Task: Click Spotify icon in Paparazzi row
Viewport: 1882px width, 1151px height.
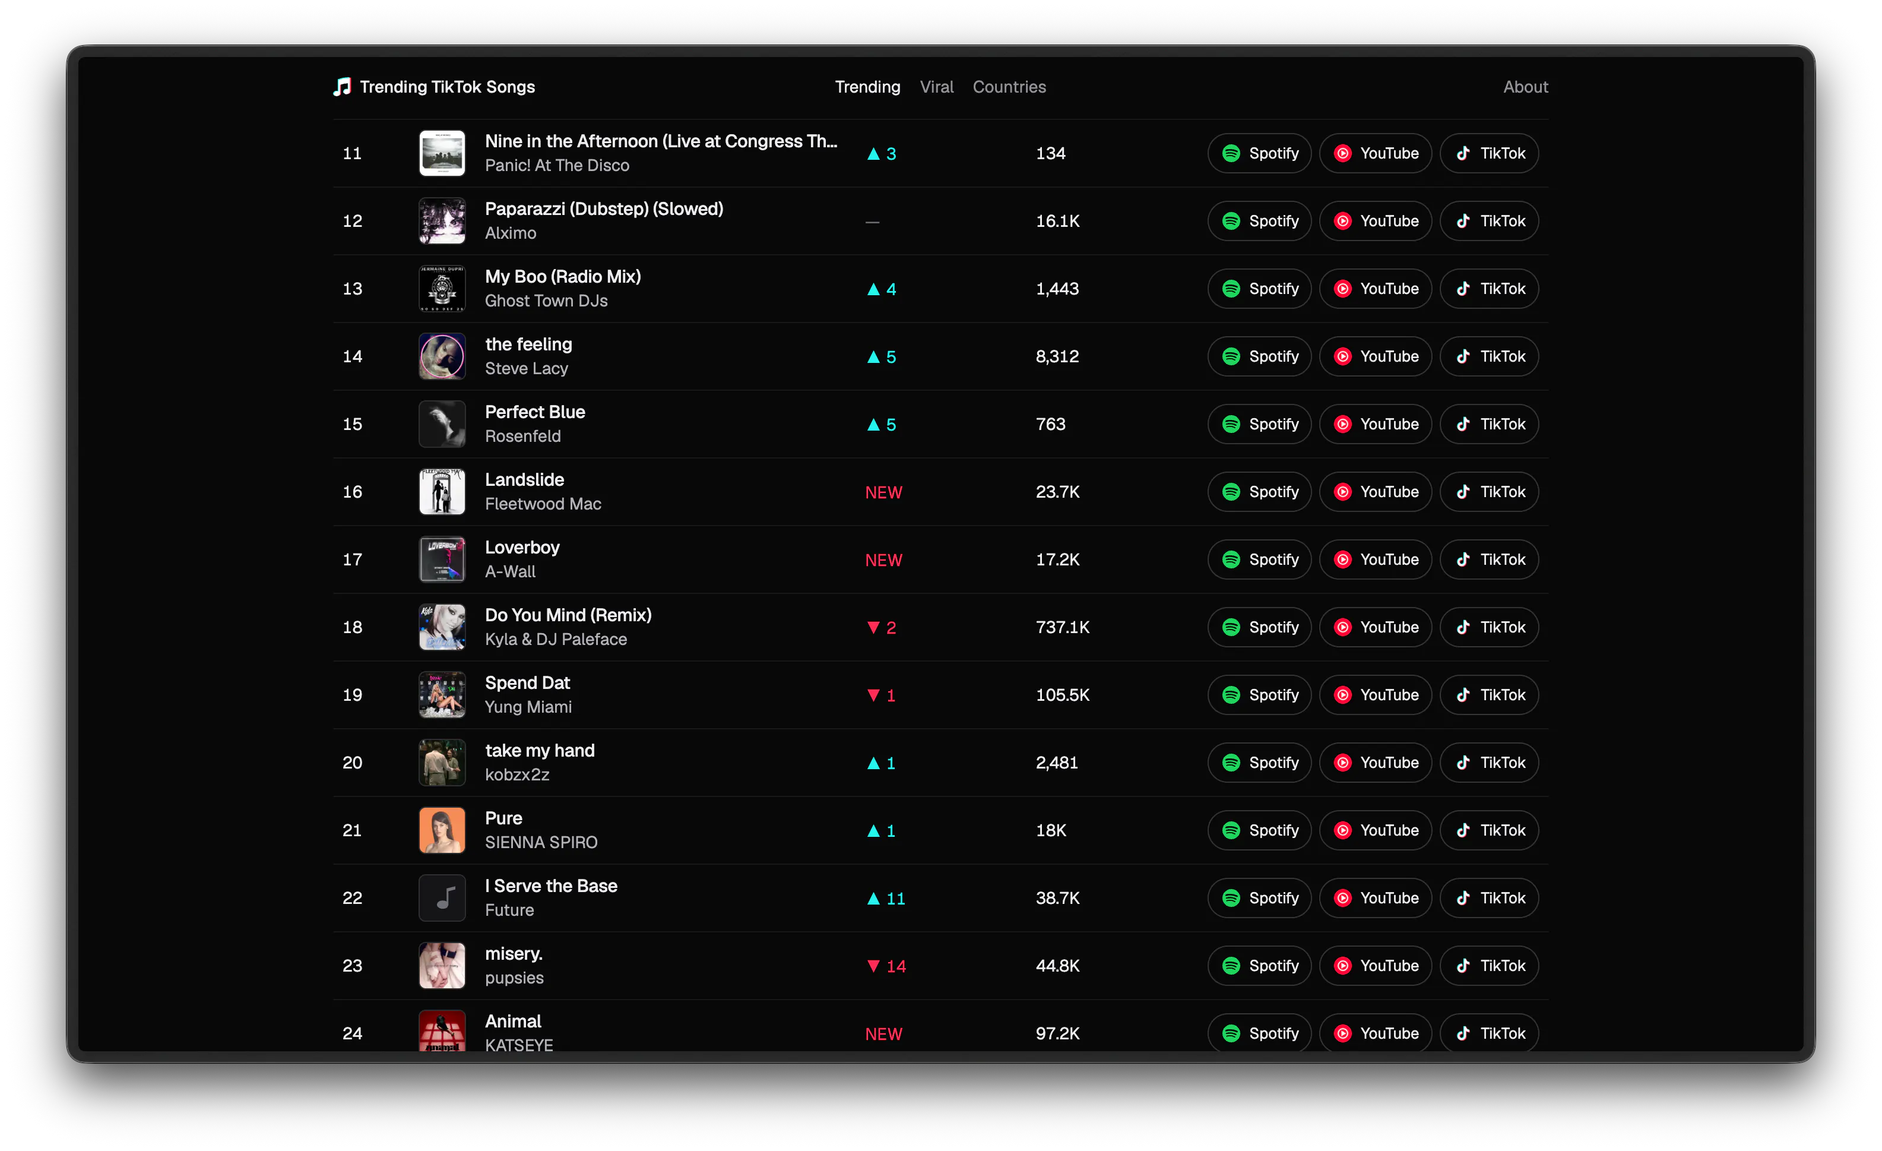Action: click(x=1231, y=221)
